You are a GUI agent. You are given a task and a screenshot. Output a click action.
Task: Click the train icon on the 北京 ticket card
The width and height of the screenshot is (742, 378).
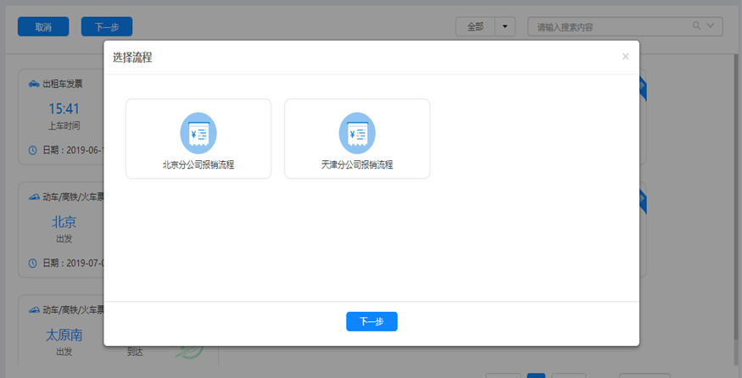coord(33,197)
